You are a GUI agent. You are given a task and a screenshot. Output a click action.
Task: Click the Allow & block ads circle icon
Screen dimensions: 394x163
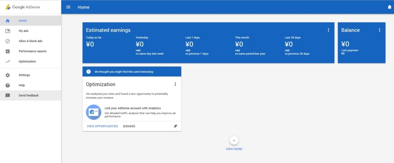pos(8,41)
